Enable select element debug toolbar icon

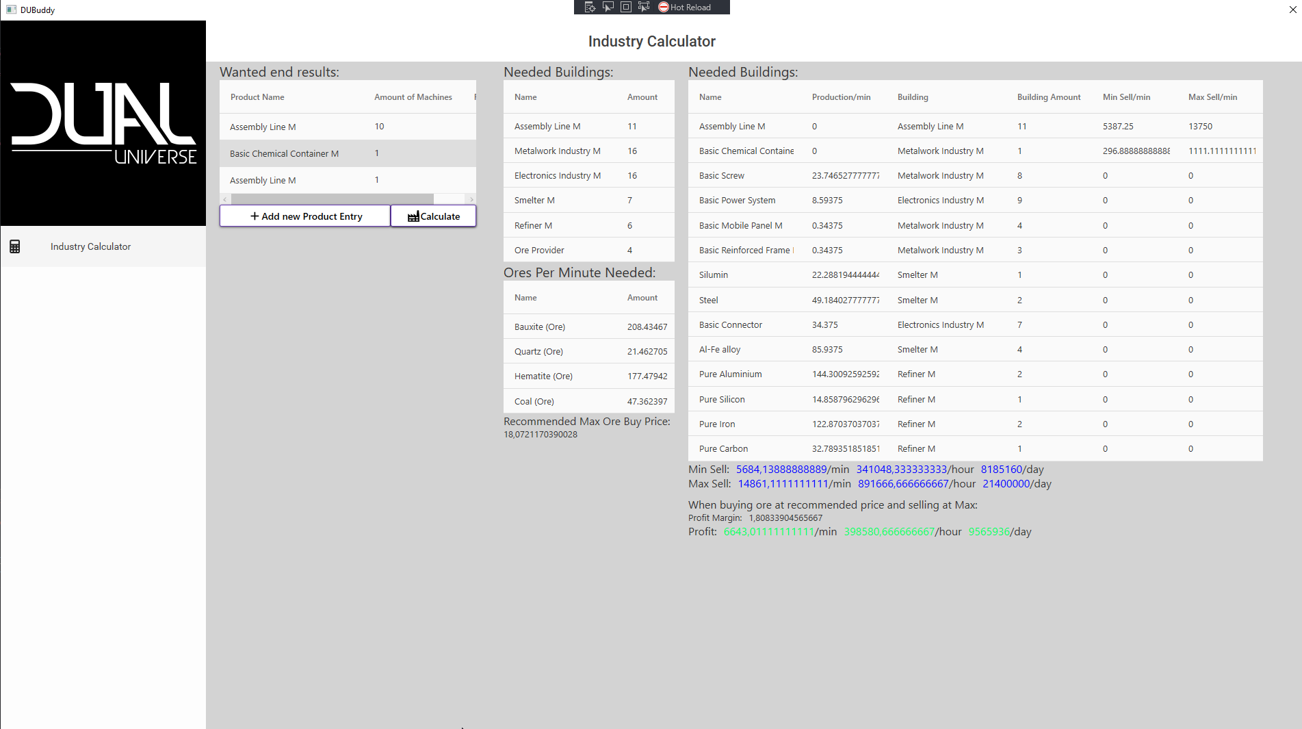[x=608, y=7]
